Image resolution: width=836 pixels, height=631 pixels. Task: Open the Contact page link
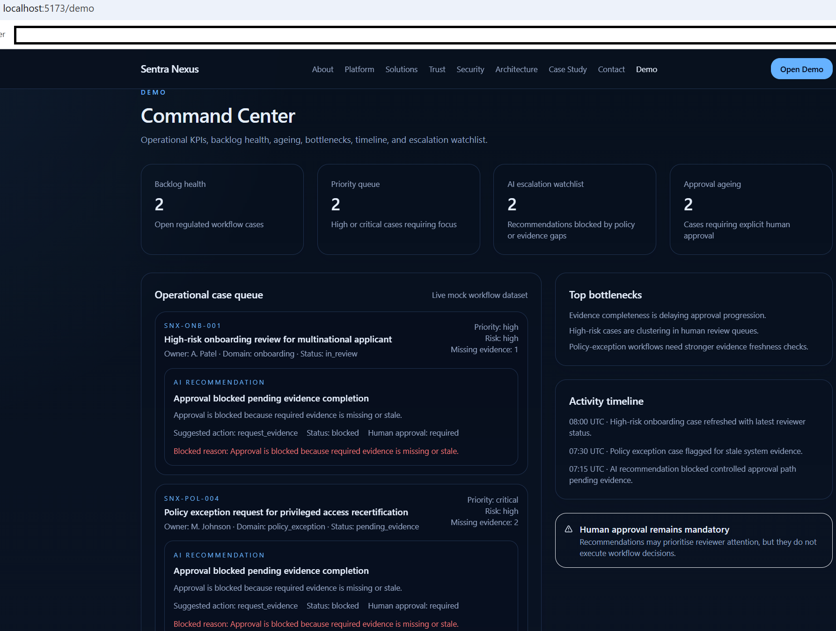coord(611,69)
